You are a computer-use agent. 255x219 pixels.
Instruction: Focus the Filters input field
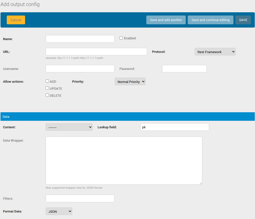click(80, 198)
